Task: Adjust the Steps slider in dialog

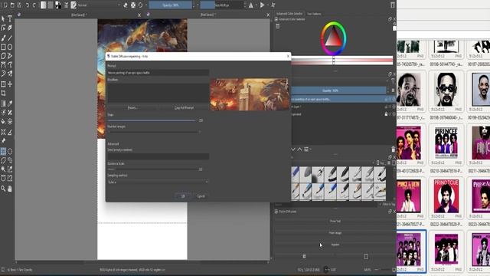Action: (152, 120)
